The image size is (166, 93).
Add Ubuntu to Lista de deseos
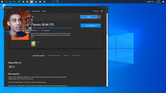(x=91, y=26)
